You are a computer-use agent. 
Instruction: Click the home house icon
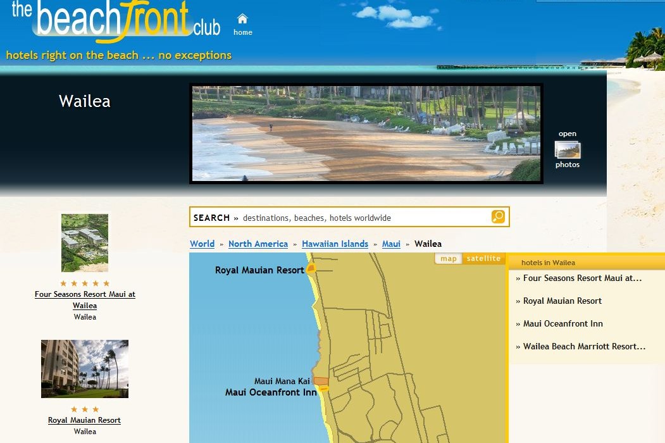pyautogui.click(x=242, y=19)
